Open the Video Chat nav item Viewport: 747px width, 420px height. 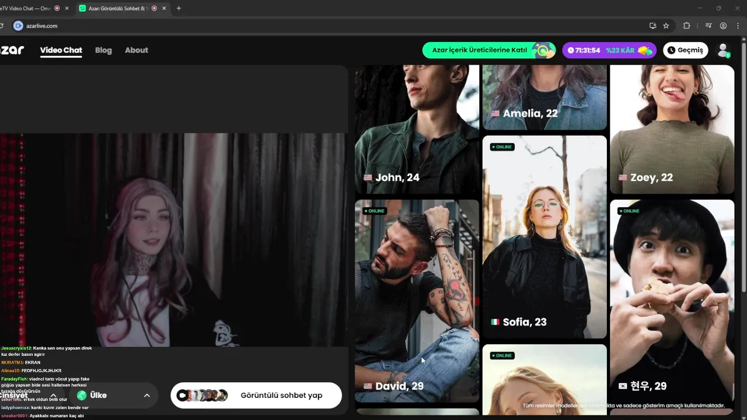pyautogui.click(x=61, y=50)
